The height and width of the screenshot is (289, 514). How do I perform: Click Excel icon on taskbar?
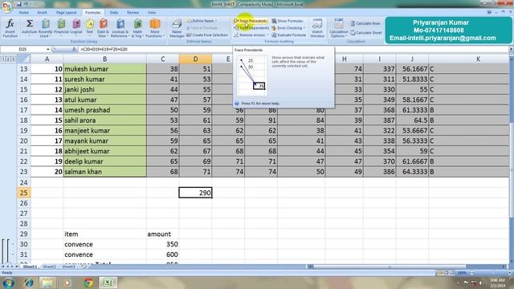pyautogui.click(x=108, y=283)
